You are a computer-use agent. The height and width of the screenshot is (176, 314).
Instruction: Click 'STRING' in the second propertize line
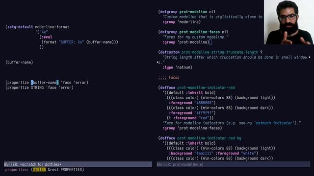[37, 88]
